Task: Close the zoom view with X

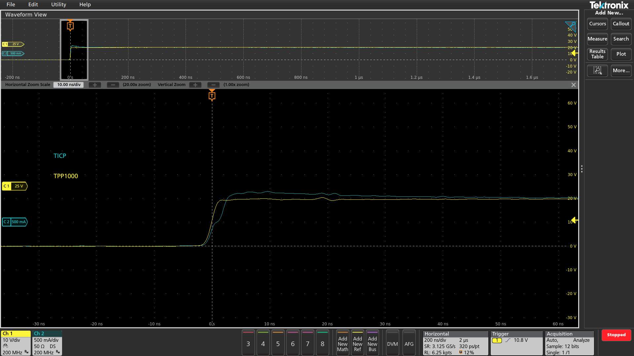Action: [x=574, y=85]
